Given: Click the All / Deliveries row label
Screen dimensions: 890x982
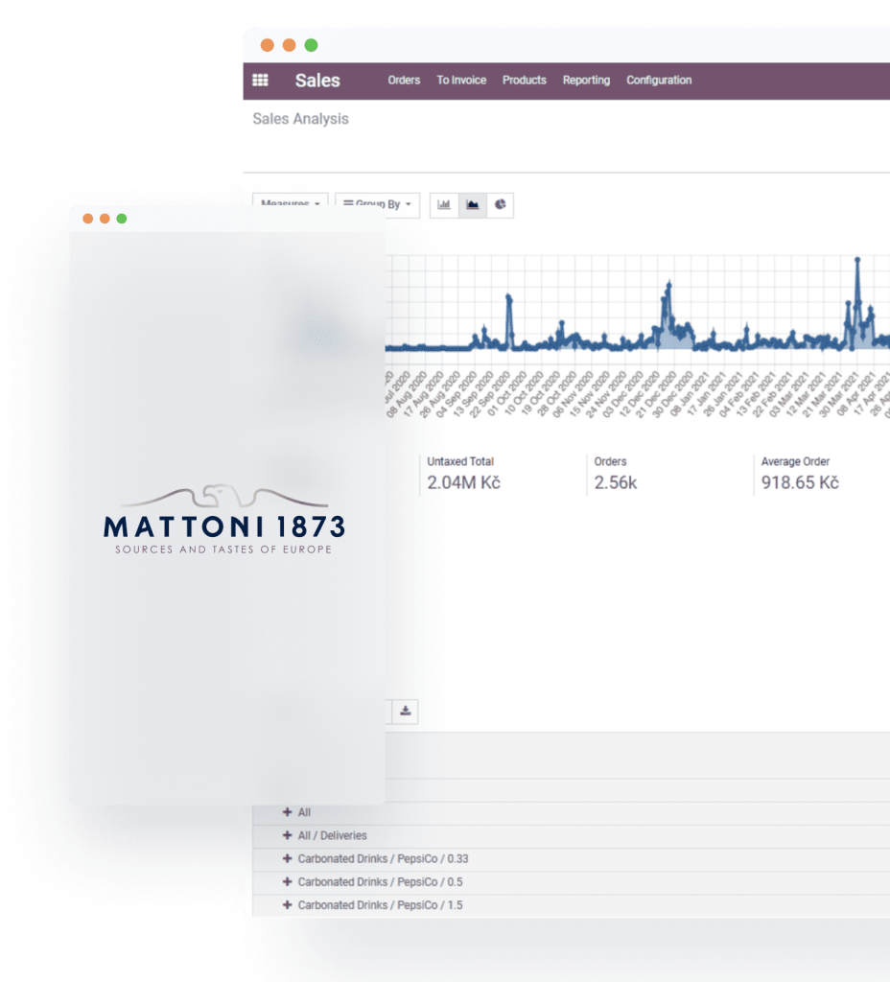Looking at the screenshot, I should (x=333, y=835).
